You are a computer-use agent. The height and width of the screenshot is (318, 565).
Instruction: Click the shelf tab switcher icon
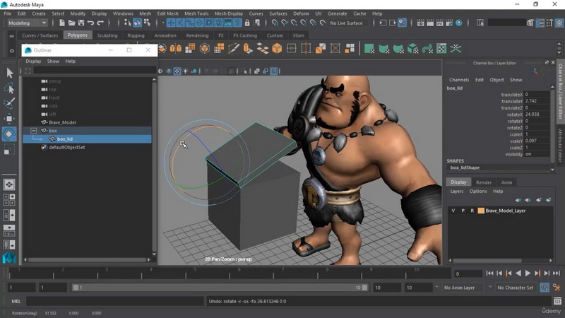(12, 36)
